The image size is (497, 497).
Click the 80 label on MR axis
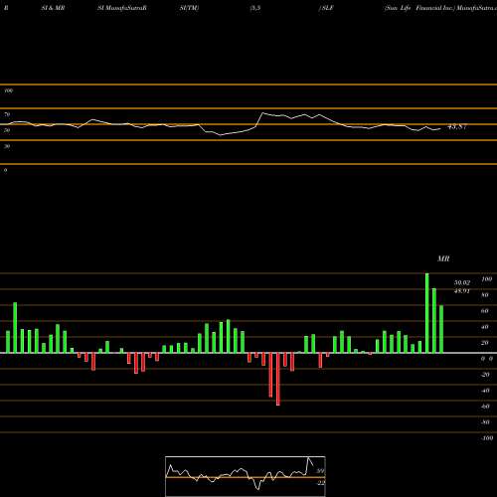(x=485, y=295)
